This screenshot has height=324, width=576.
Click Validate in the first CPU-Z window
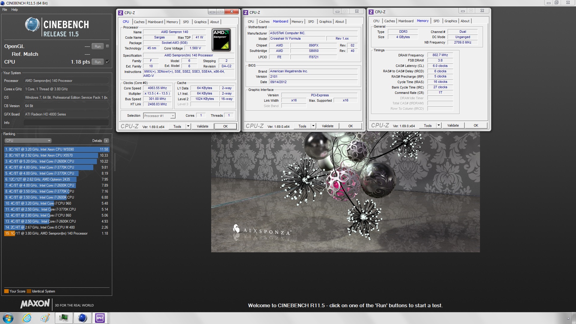[x=202, y=126]
